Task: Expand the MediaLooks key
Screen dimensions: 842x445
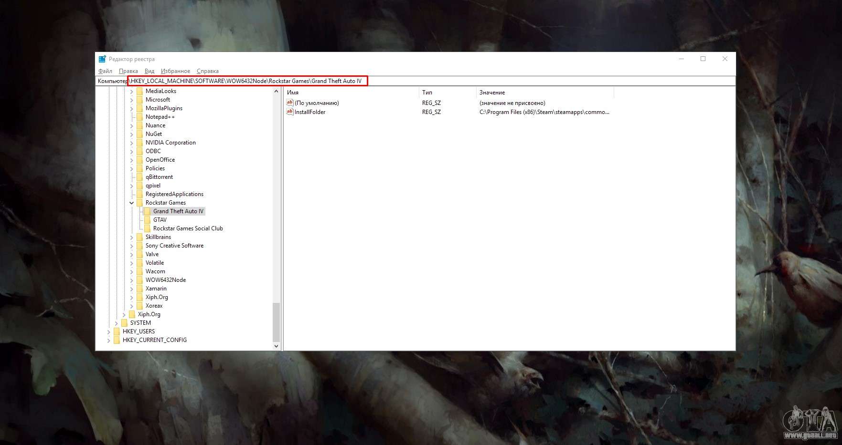Action: point(132,91)
